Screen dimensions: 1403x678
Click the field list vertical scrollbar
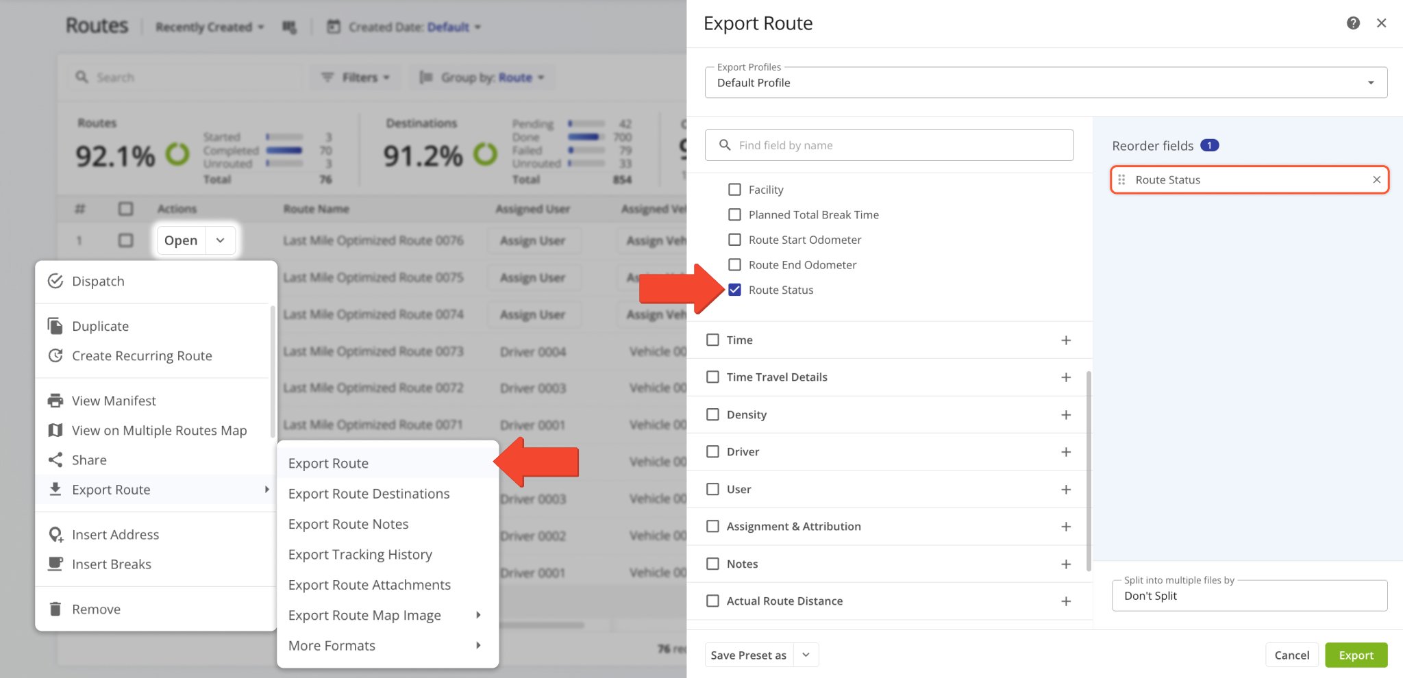click(x=1089, y=471)
